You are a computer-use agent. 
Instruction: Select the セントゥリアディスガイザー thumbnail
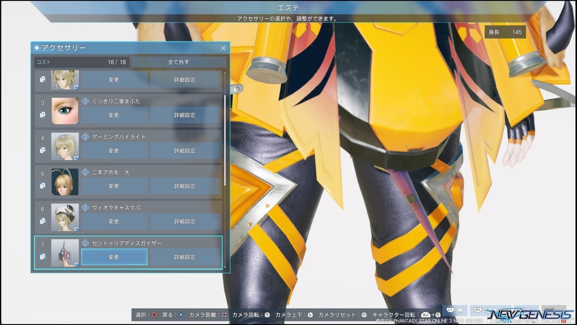click(x=65, y=253)
